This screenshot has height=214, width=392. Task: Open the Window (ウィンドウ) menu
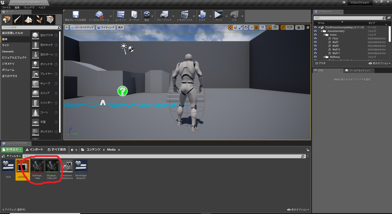[29, 7]
